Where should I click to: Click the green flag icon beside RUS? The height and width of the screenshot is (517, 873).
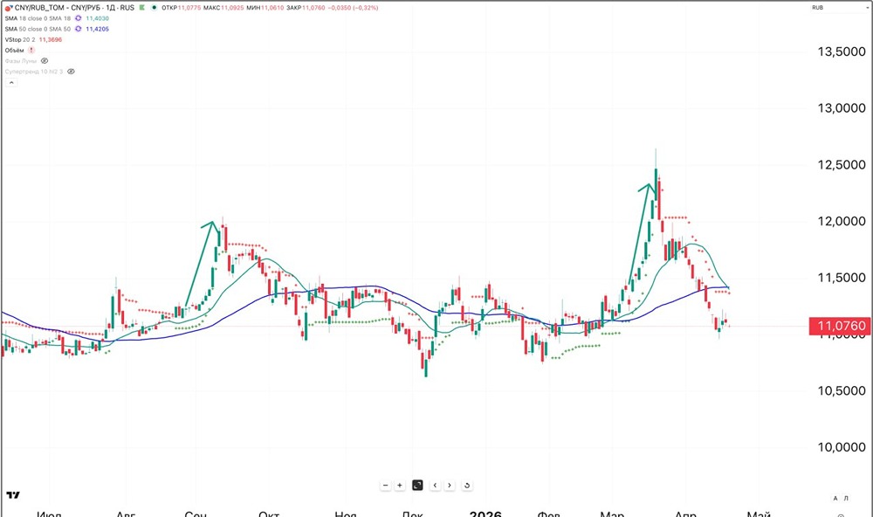(142, 8)
